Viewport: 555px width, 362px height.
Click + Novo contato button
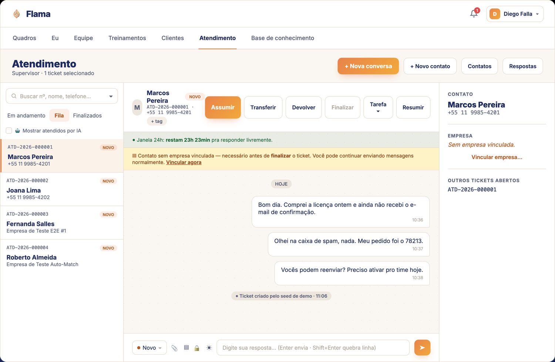point(430,66)
